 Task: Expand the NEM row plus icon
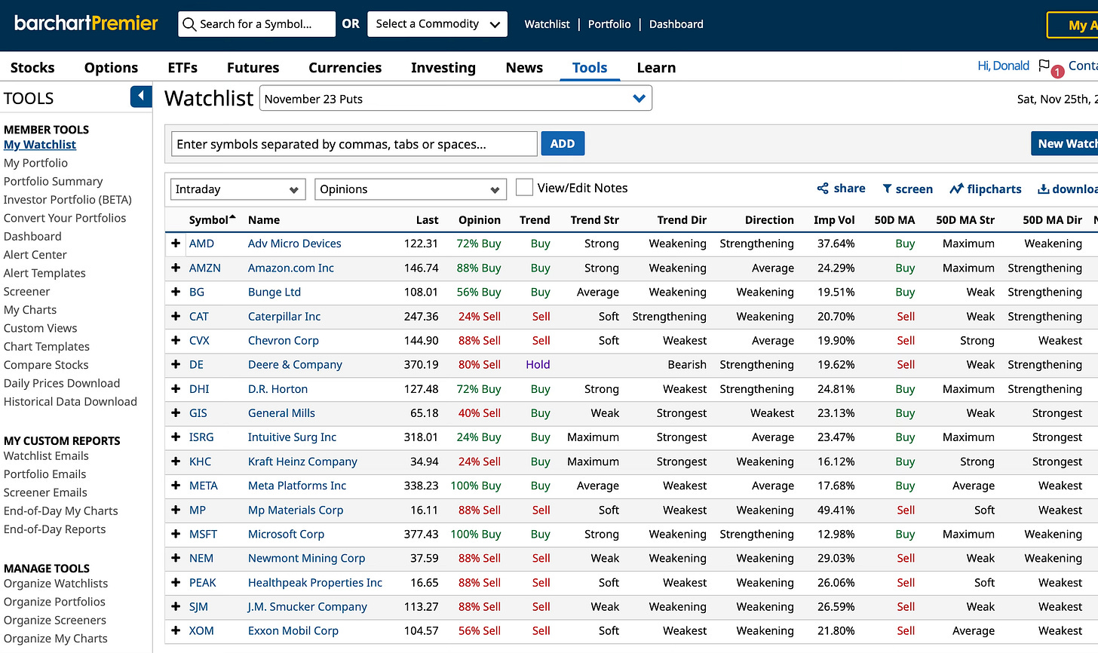click(176, 559)
